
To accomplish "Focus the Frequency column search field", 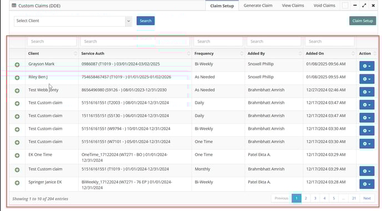I will click(218, 42).
